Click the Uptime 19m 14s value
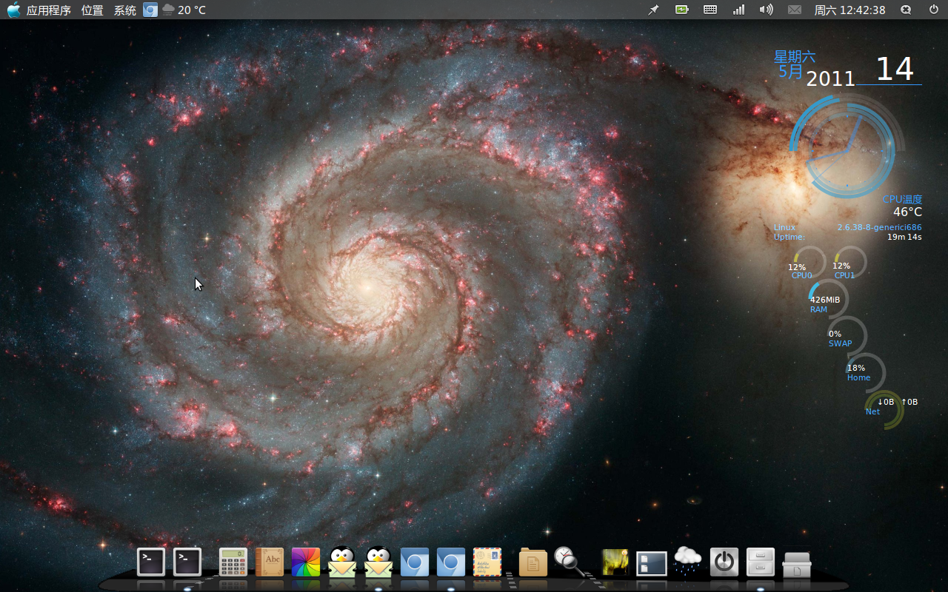948x592 pixels. pos(904,237)
